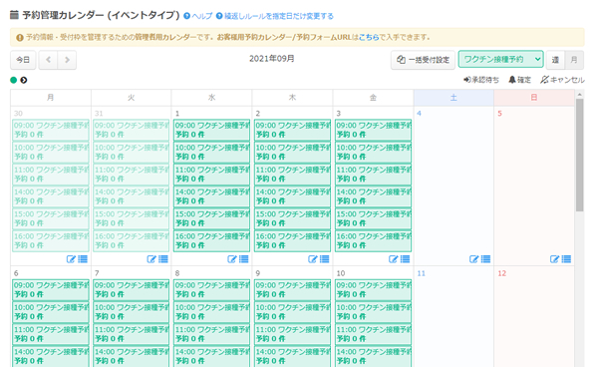Click the edit icon under Saturday 4
This screenshot has height=370, width=598.
pos(473,259)
